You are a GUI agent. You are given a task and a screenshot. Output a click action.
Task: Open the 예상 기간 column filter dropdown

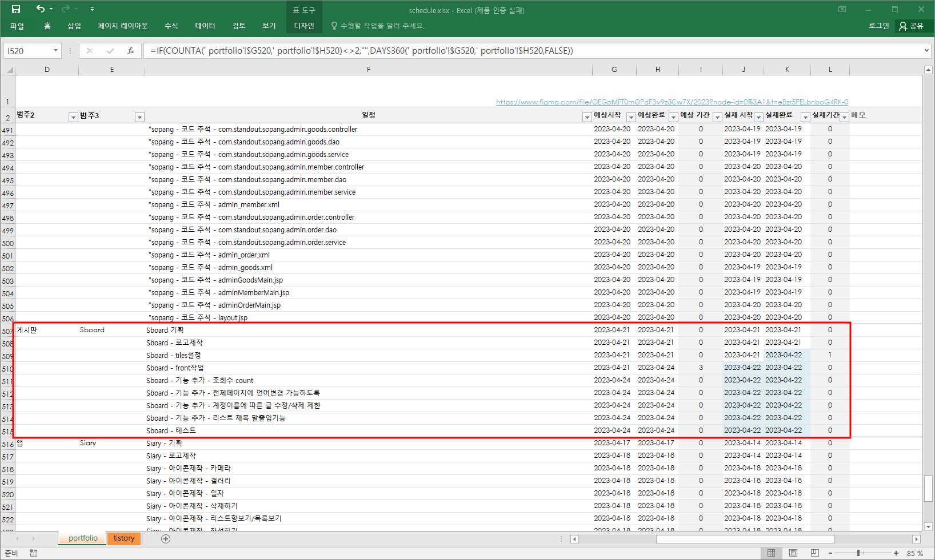717,117
